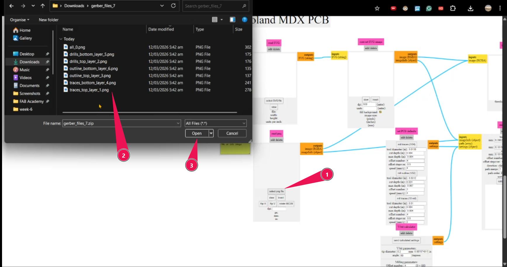The image size is (507, 267).
Task: Go forward in the file dialog
Action: 23,6
